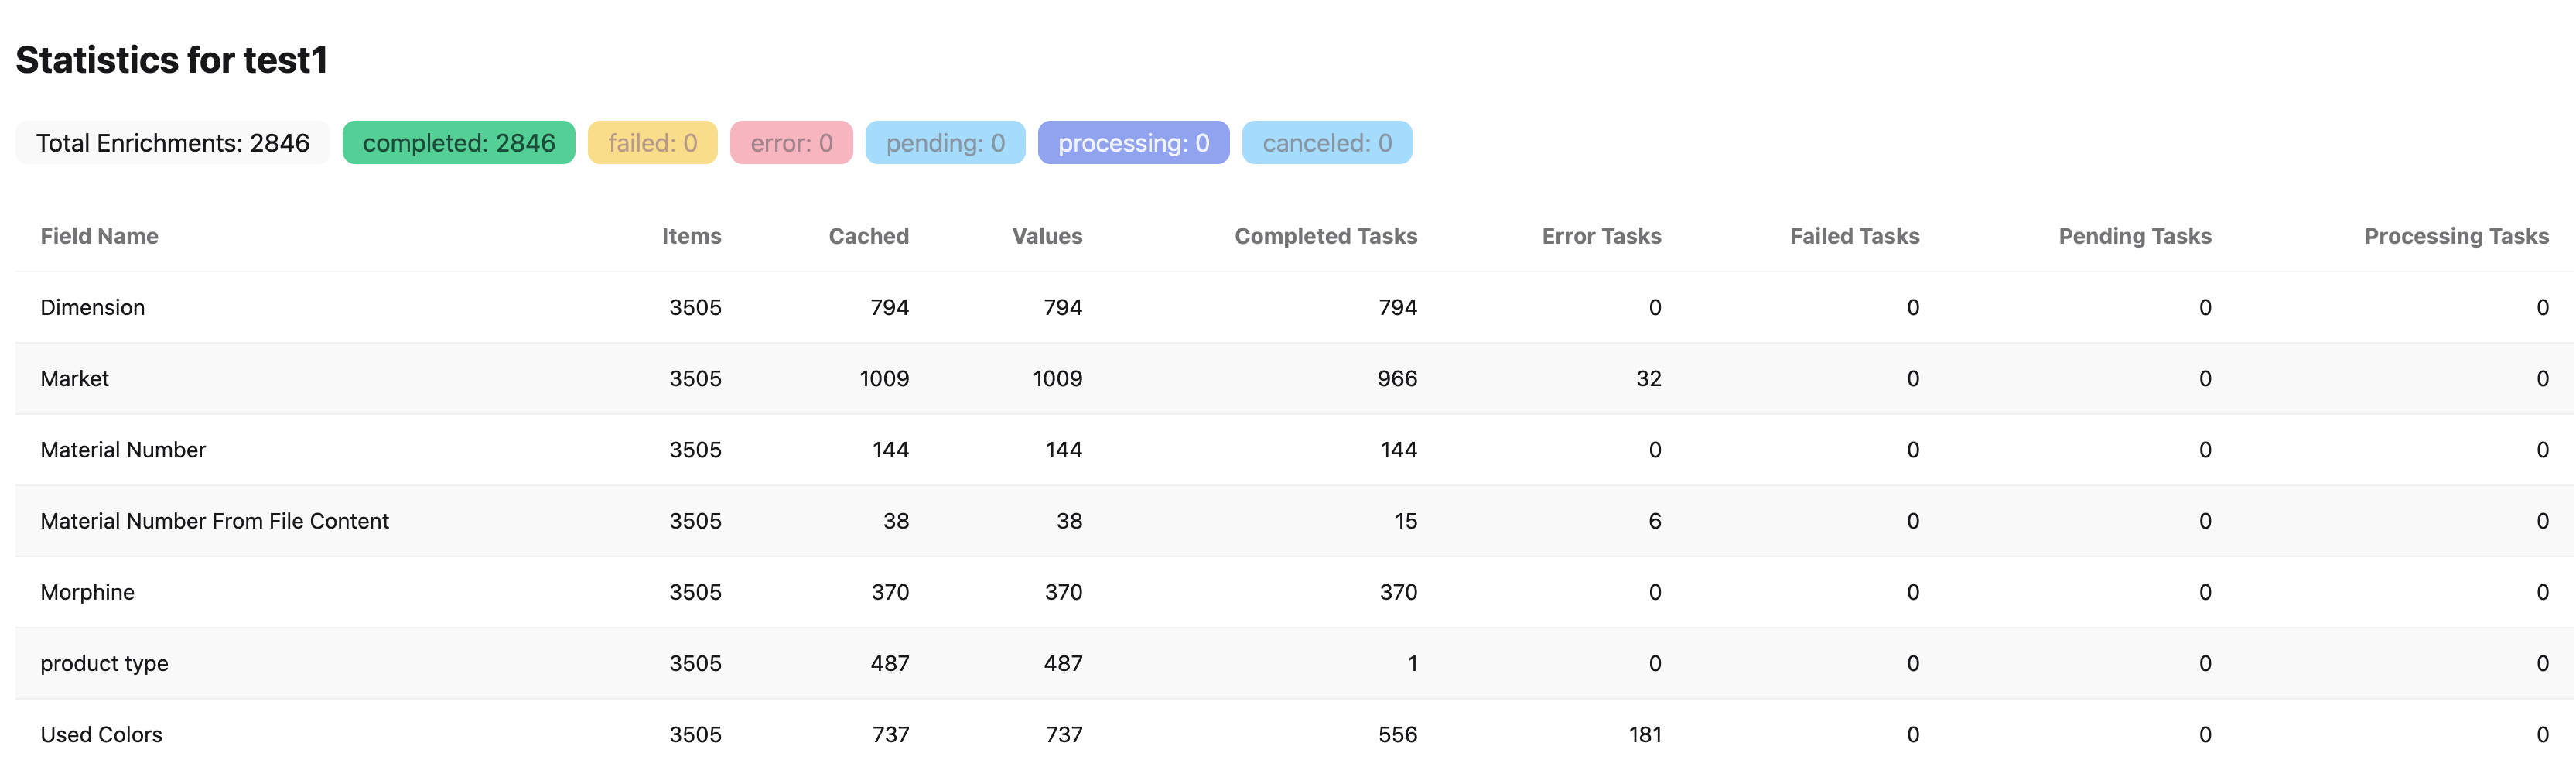Image resolution: width=2576 pixels, height=777 pixels.
Task: Click the Total Enrichments: 2846 chip
Action: tap(171, 142)
